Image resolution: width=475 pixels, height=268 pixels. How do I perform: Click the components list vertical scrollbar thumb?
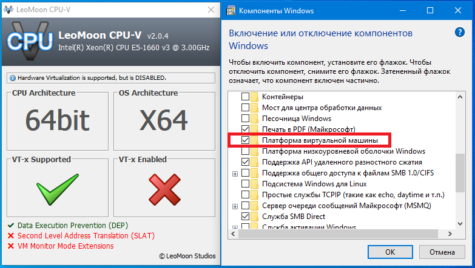(x=460, y=172)
